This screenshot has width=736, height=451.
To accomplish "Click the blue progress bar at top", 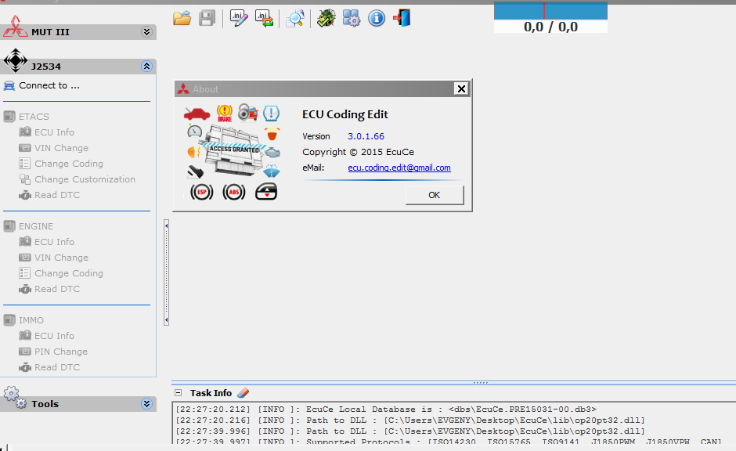I will 550,10.
